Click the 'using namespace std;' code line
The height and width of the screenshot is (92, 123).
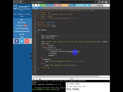pos(47,26)
